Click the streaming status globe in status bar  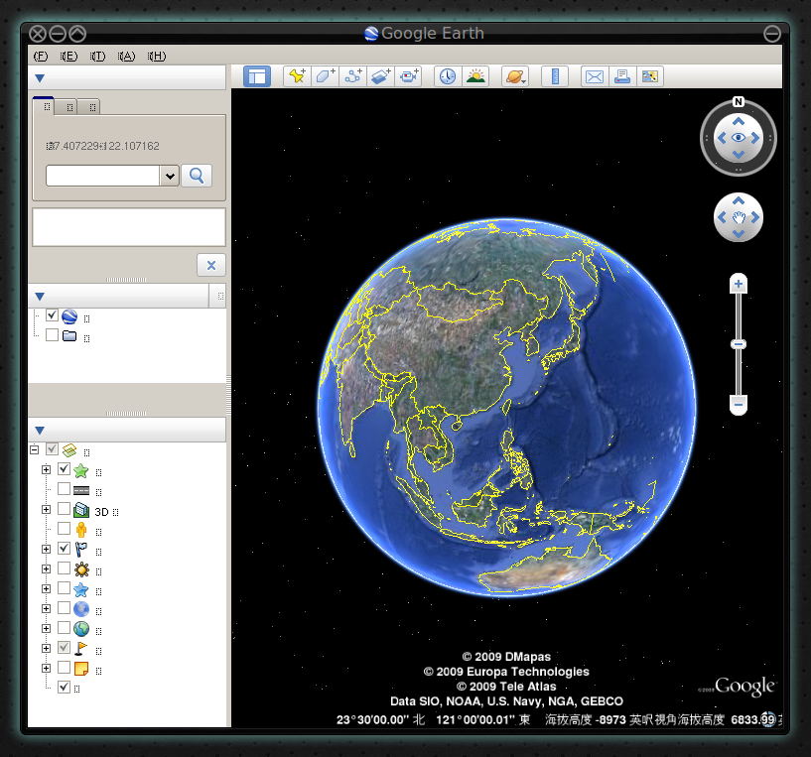click(x=768, y=719)
